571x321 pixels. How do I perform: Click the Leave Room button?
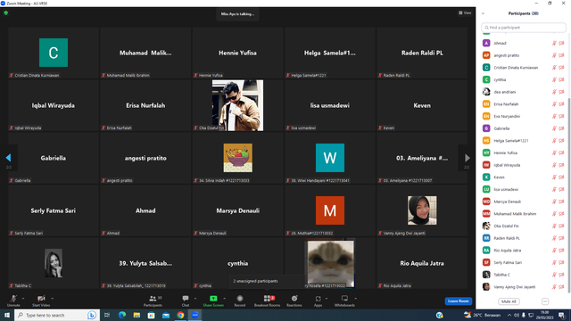click(458, 301)
